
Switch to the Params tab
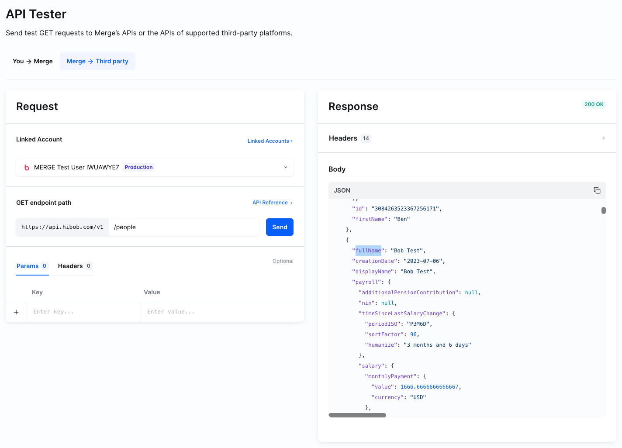click(32, 266)
